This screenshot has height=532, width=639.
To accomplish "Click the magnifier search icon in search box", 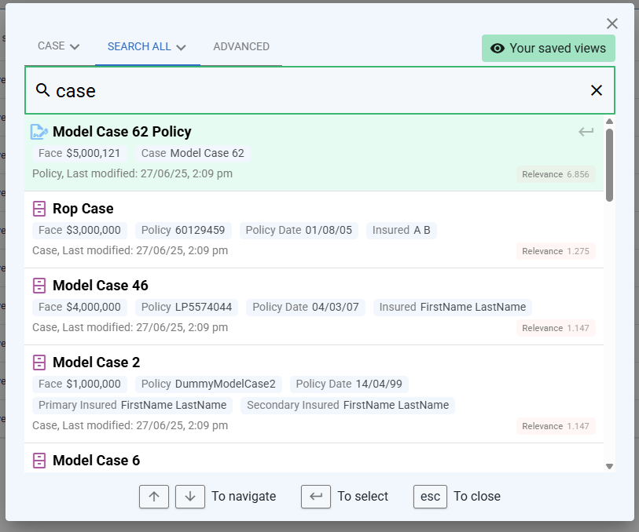I will [43, 90].
